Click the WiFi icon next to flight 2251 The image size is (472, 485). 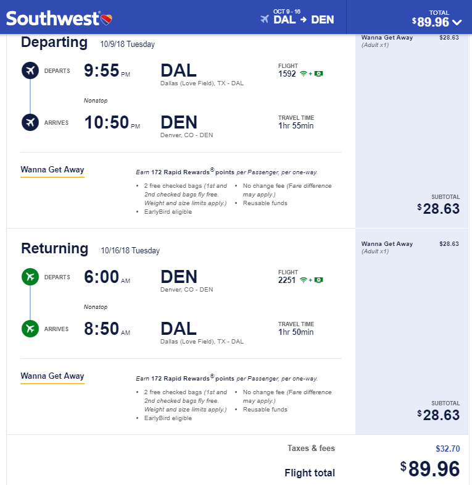304,280
